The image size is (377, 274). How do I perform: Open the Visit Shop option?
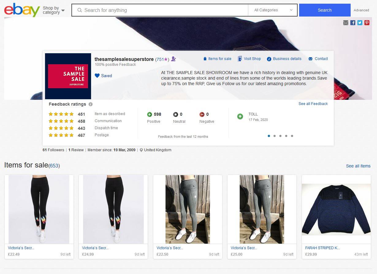252,58
